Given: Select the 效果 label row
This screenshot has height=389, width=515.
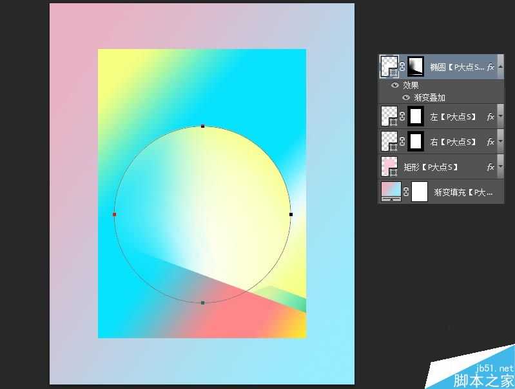Looking at the screenshot, I should 411,85.
